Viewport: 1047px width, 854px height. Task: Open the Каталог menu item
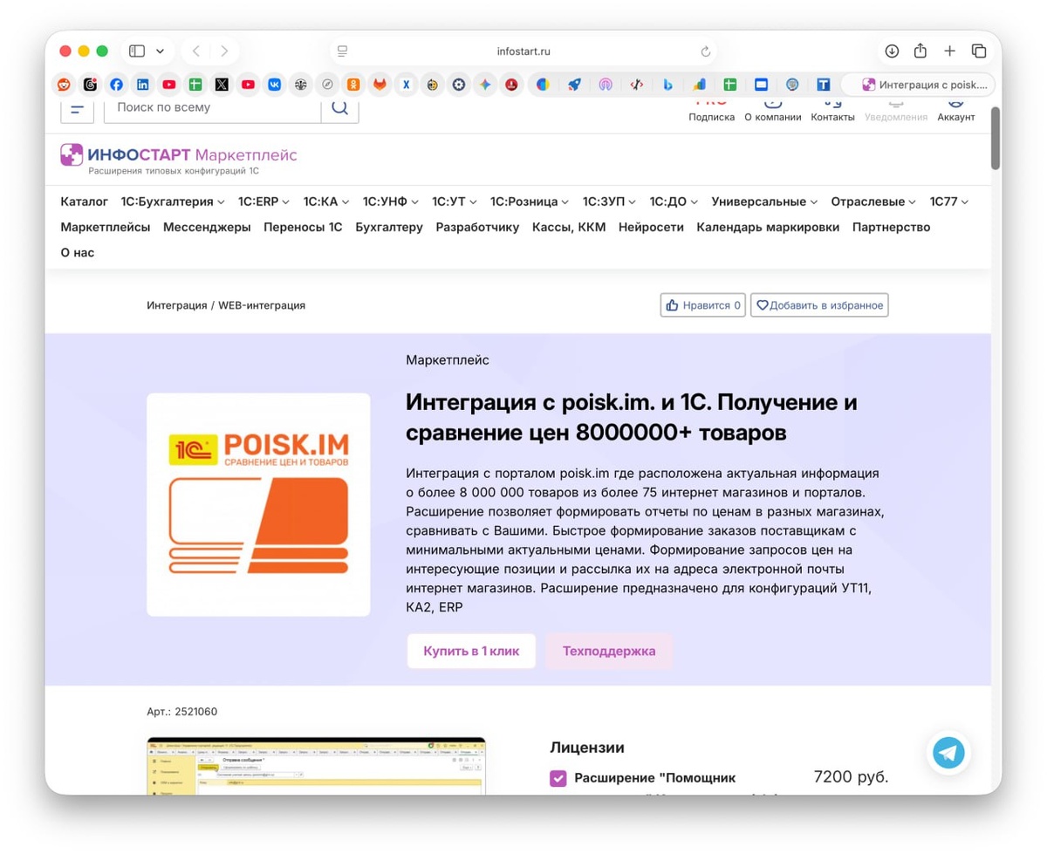click(x=85, y=202)
